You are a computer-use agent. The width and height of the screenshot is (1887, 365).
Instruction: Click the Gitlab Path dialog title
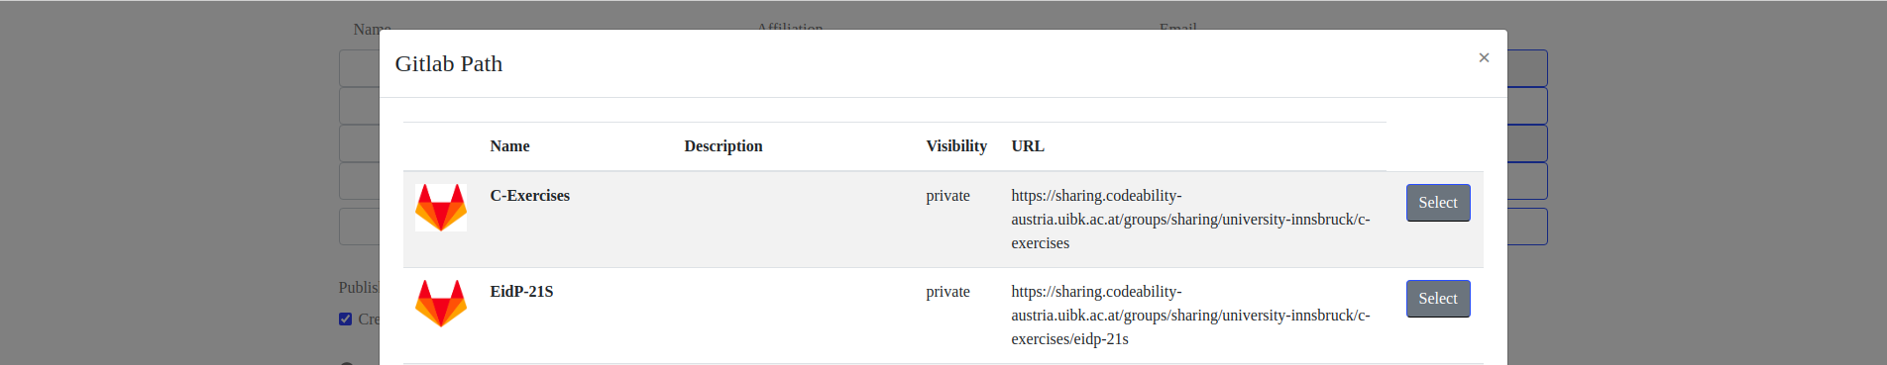point(449,63)
